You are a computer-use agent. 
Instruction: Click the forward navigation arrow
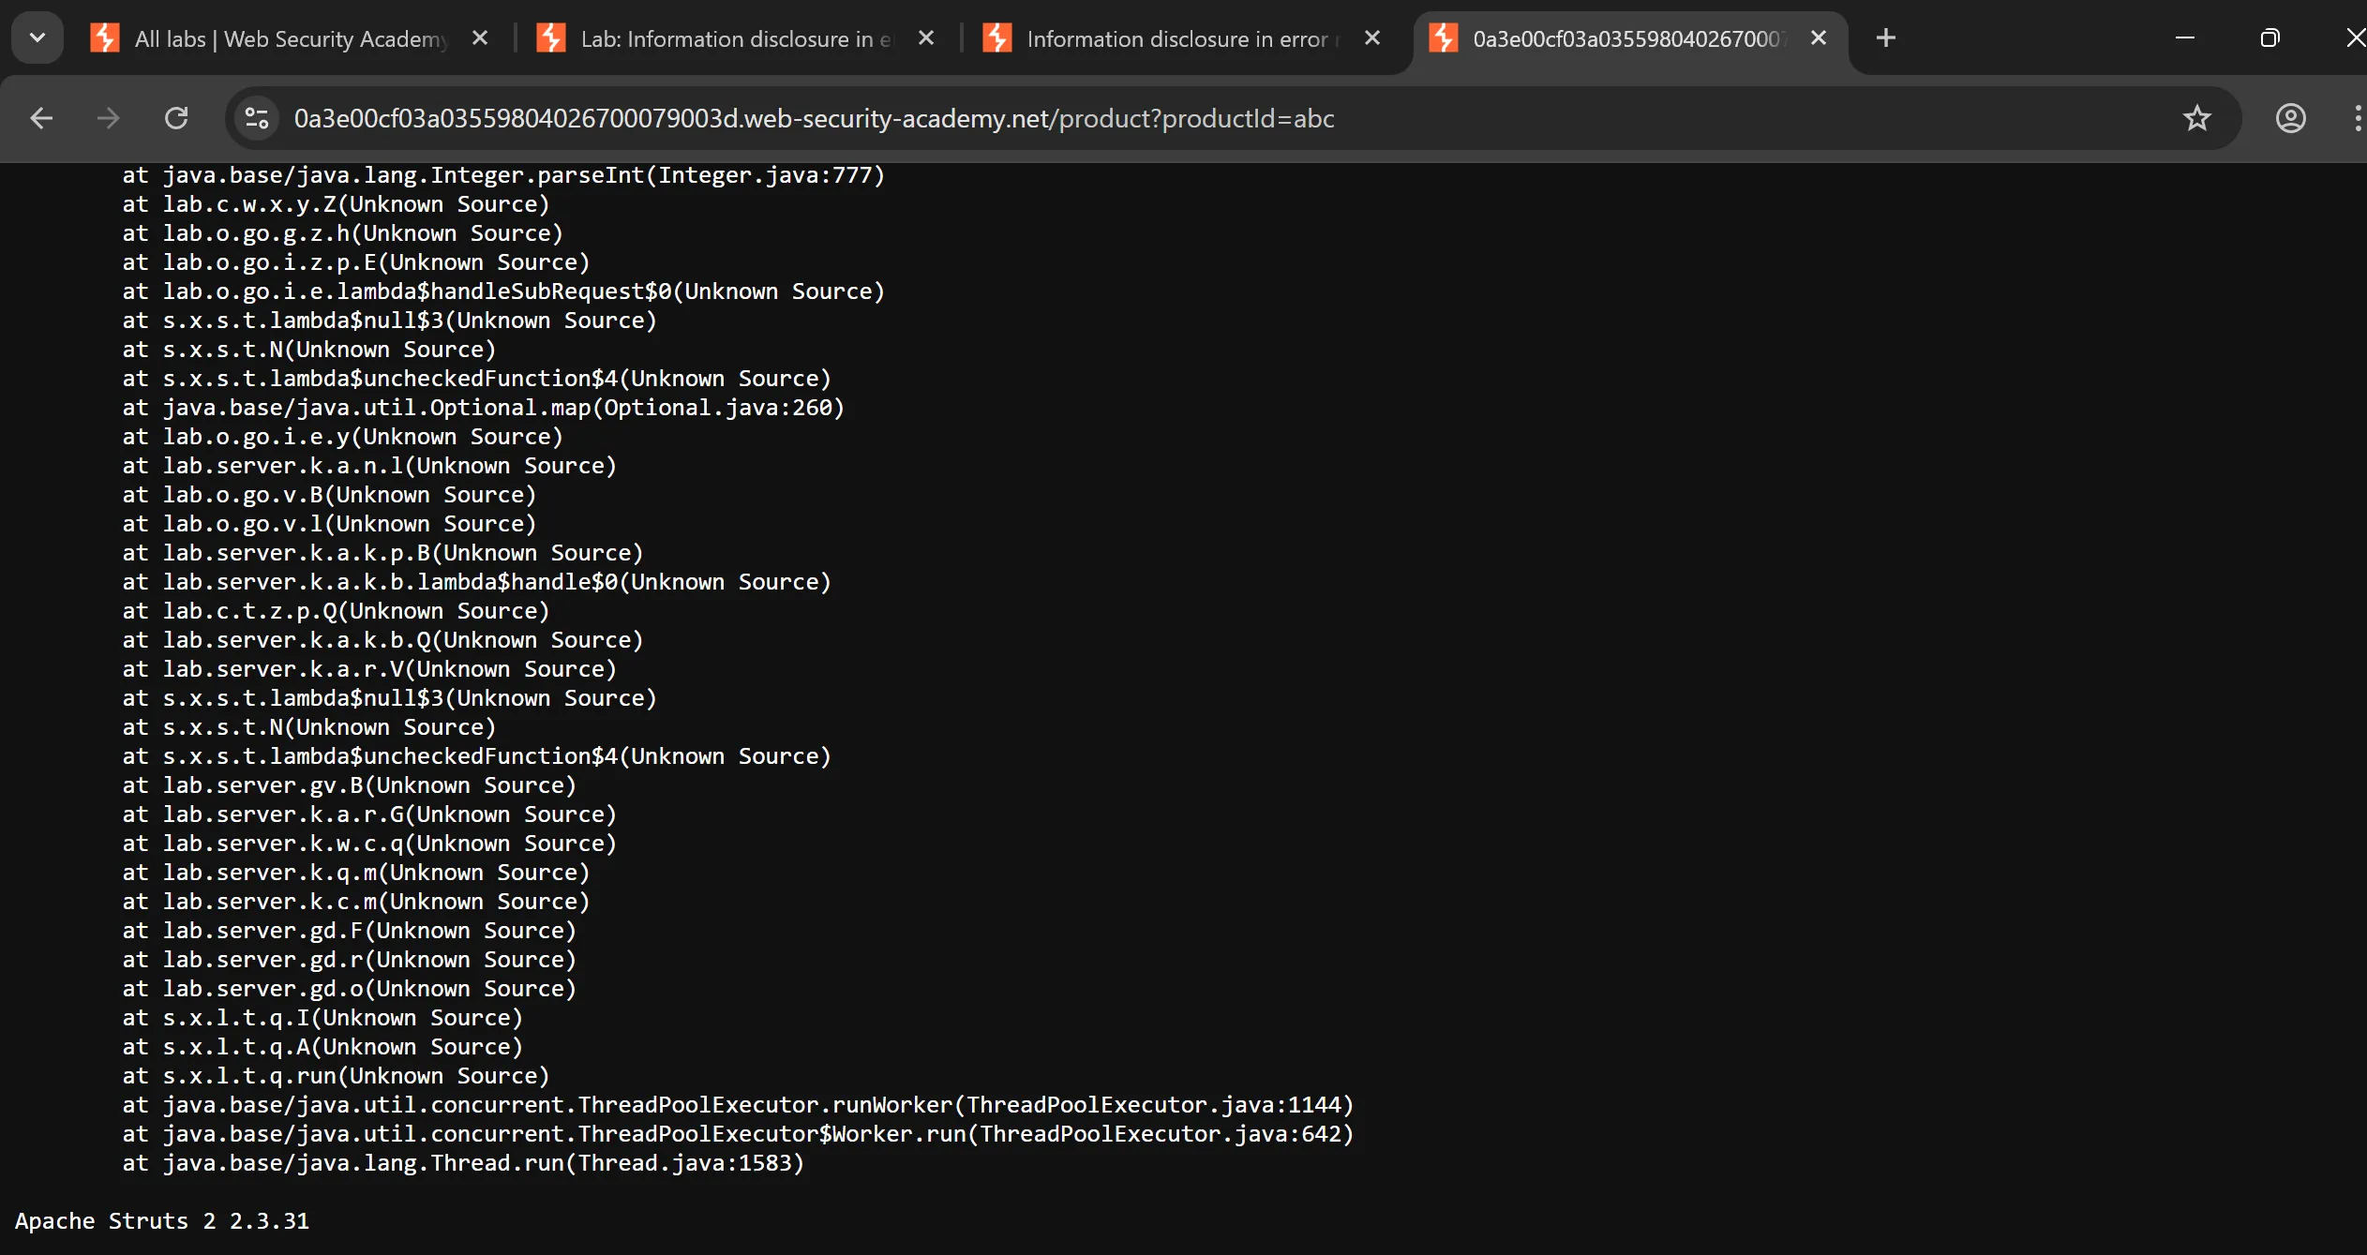click(x=109, y=118)
